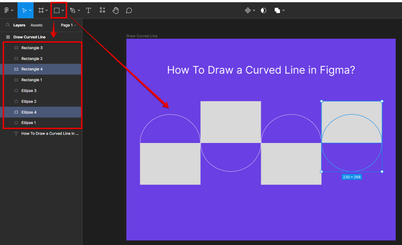Switch to the Assets tab

click(x=37, y=25)
